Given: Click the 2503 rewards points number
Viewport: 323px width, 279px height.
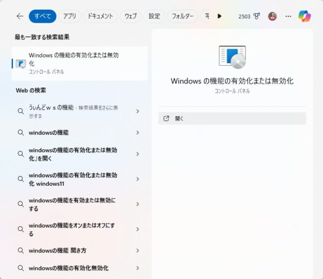Looking at the screenshot, I should click(244, 16).
